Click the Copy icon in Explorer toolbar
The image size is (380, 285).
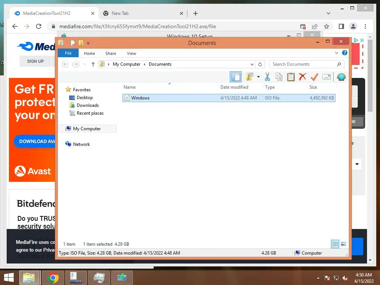pos(279,77)
